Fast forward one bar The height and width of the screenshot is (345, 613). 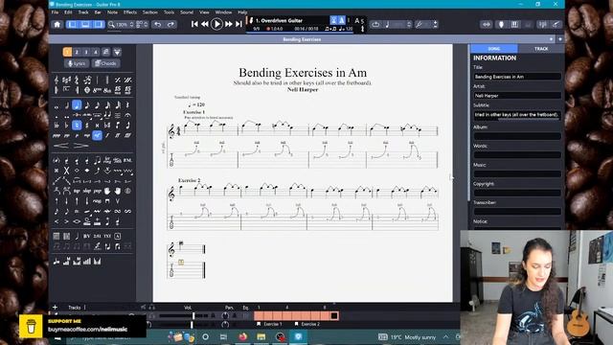click(x=229, y=24)
